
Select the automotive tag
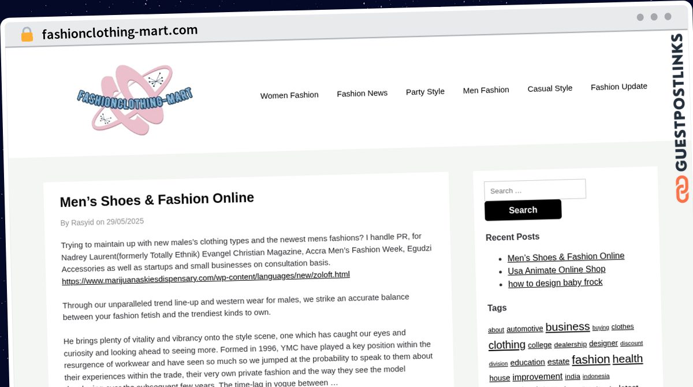(x=524, y=329)
